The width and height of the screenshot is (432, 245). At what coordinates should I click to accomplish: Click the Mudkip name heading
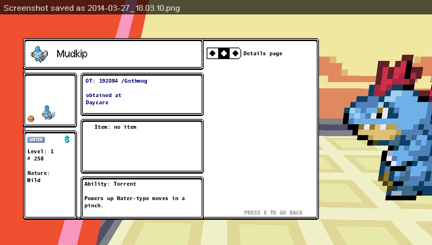(72, 54)
